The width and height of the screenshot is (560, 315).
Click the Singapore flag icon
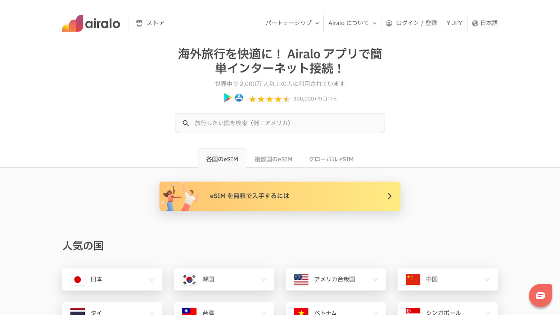413,311
